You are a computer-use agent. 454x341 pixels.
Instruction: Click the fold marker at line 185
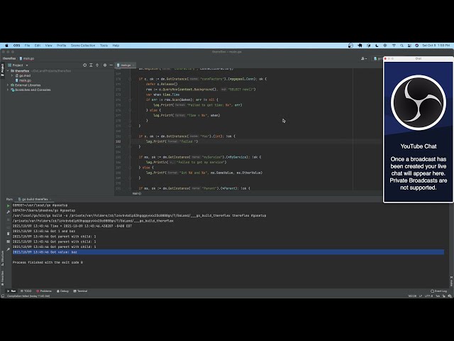pyautogui.click(x=130, y=157)
